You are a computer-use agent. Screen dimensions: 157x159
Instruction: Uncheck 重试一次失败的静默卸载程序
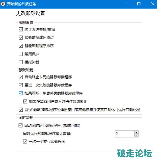point(21,85)
